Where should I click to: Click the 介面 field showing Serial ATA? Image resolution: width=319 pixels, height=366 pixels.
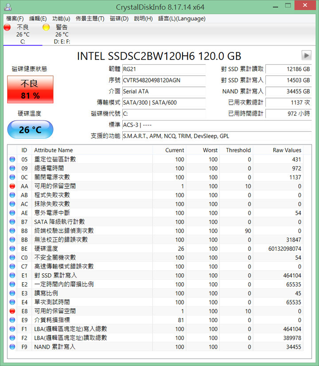164,91
